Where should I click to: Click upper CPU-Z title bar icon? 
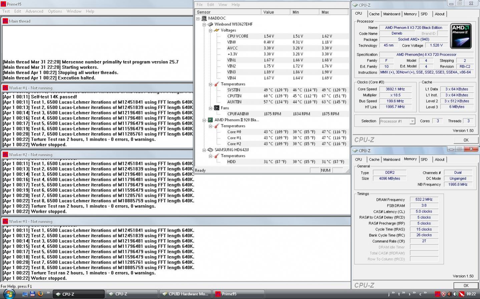[x=355, y=5]
